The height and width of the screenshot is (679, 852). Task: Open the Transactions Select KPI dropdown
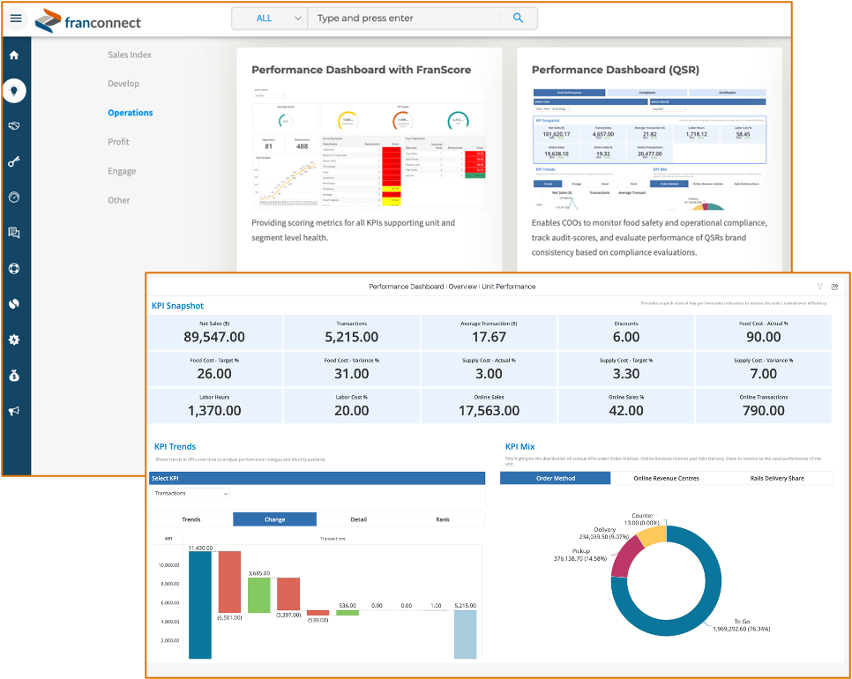[x=191, y=493]
